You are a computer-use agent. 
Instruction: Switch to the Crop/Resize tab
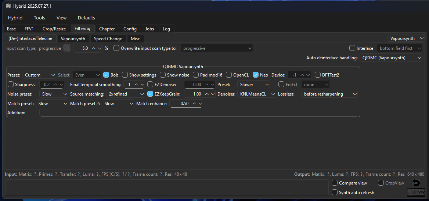54,29
